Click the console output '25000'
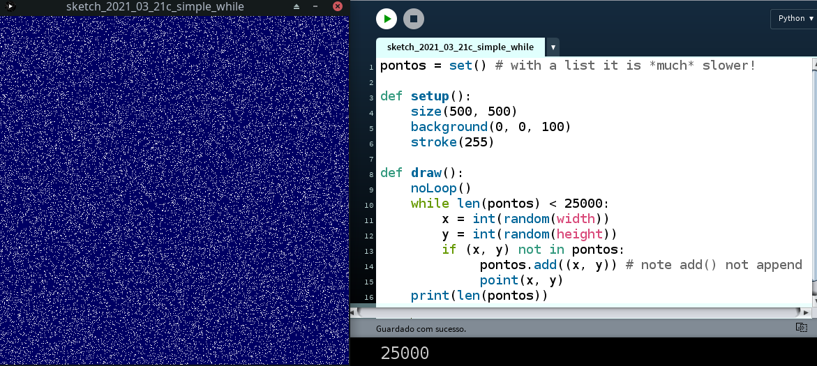817x366 pixels. pyautogui.click(x=405, y=353)
